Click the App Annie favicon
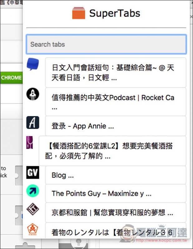This screenshot has width=193, height=249. click(x=33, y=122)
